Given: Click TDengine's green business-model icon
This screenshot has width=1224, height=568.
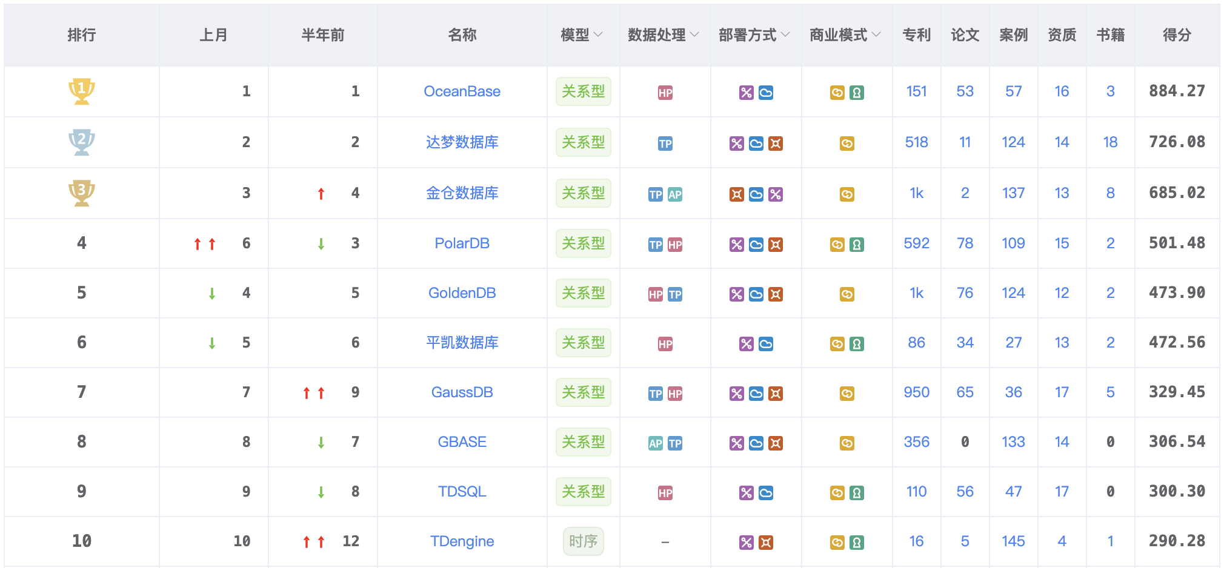Looking at the screenshot, I should coord(857,543).
